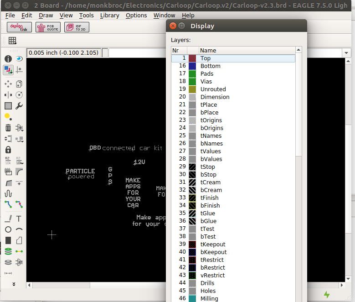The width and height of the screenshot is (355, 302).
Task: Click the Display layers tool icon
Action: pos(8,70)
